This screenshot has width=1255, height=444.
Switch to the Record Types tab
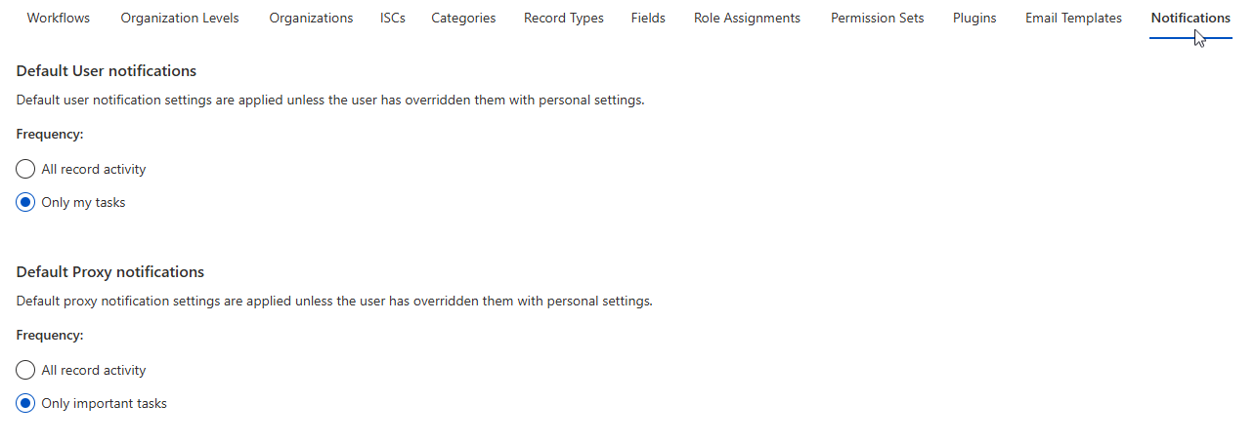coord(564,18)
